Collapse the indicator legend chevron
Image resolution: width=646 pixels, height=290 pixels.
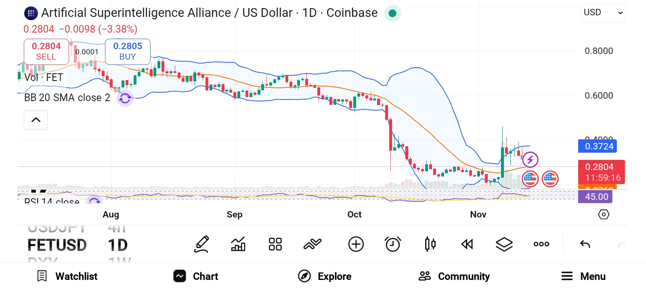click(36, 120)
